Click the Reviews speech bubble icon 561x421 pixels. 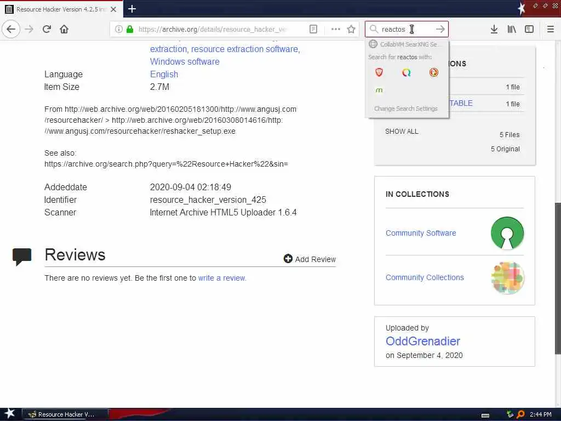(x=22, y=257)
